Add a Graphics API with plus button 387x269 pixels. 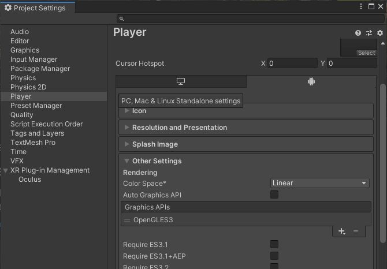tap(341, 231)
